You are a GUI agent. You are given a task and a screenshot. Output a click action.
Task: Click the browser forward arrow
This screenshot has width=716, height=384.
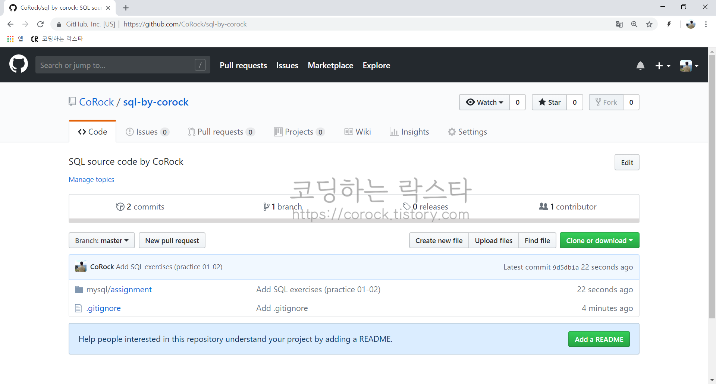tap(25, 24)
